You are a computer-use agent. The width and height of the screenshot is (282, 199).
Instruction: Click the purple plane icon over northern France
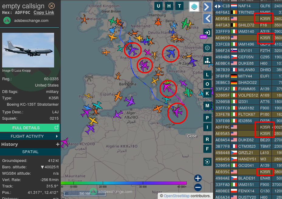pyautogui.click(x=133, y=51)
